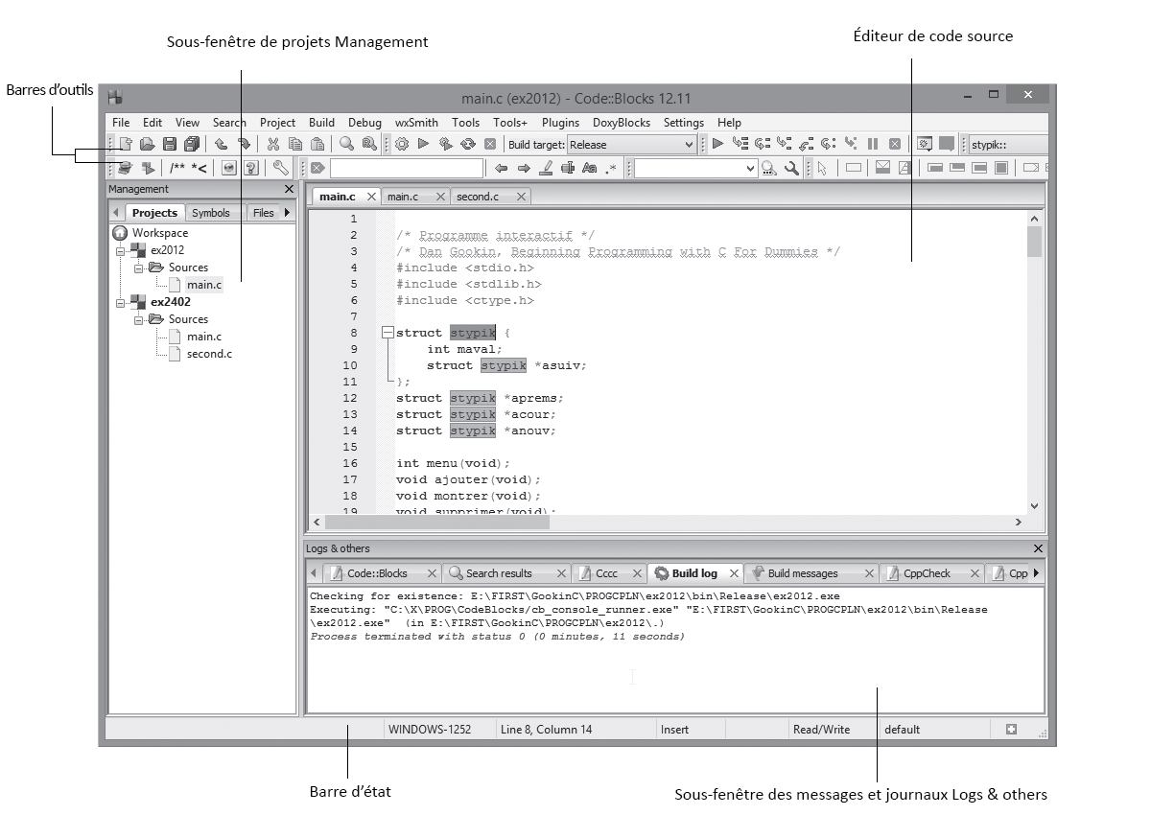Viewport: 1151px width, 815px height.
Task: Switch to the second.c editor tab
Action: [x=478, y=197]
